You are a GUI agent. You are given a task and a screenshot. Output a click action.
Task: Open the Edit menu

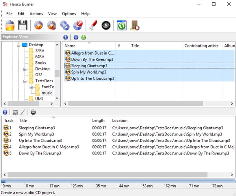pyautogui.click(x=21, y=13)
